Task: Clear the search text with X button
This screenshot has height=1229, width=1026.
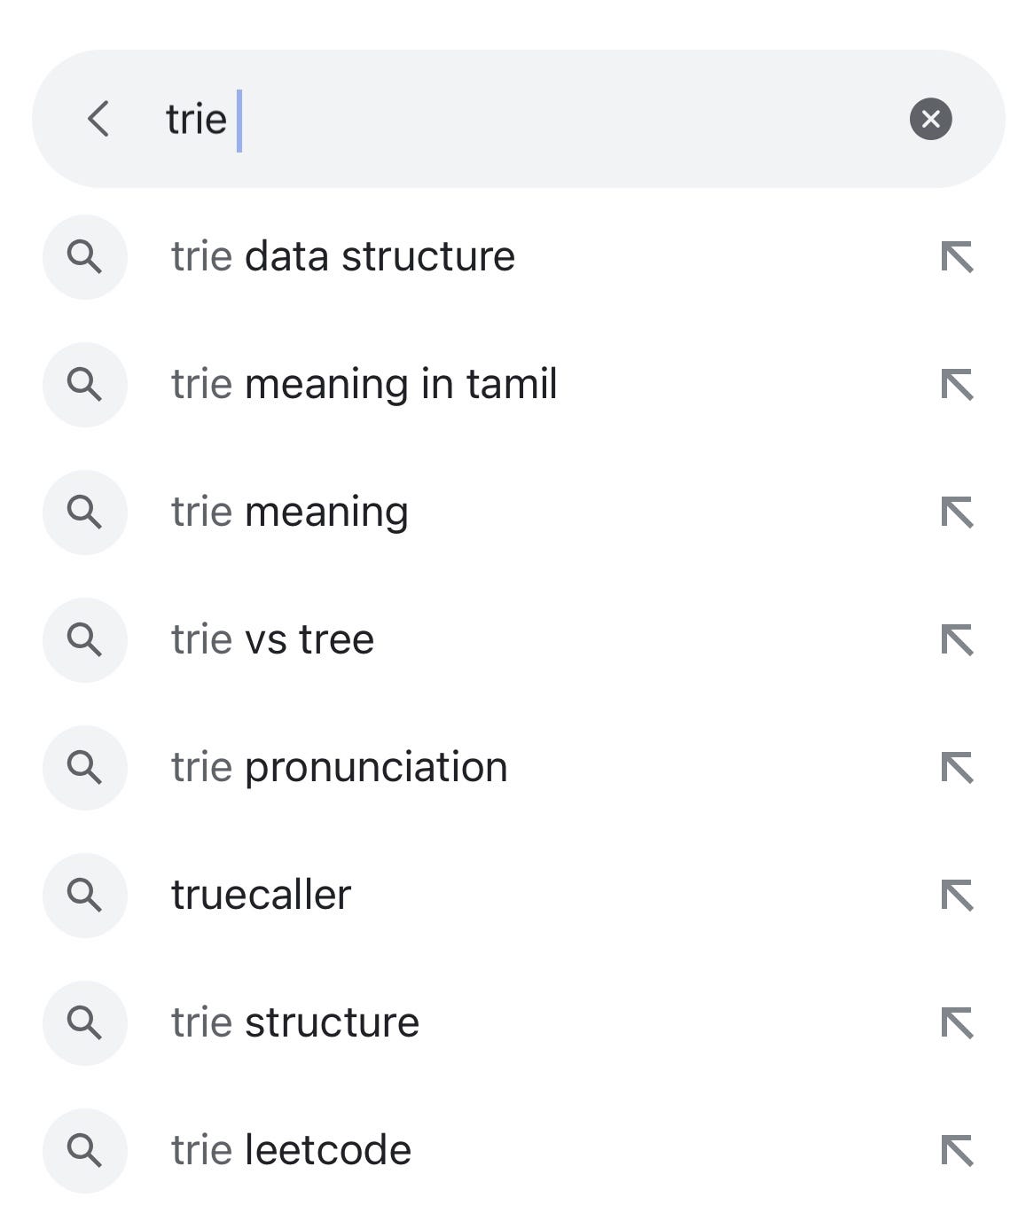Action: point(930,119)
